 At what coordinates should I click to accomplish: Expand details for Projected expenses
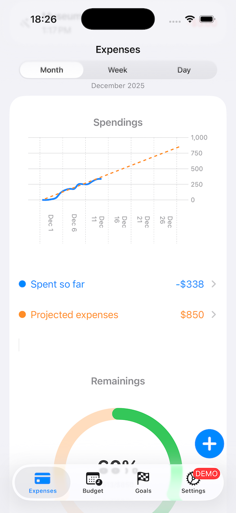point(214,315)
